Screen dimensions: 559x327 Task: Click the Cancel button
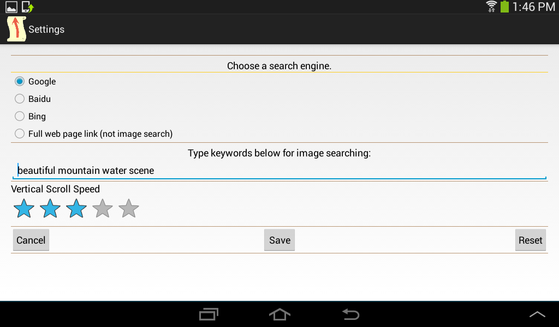31,240
